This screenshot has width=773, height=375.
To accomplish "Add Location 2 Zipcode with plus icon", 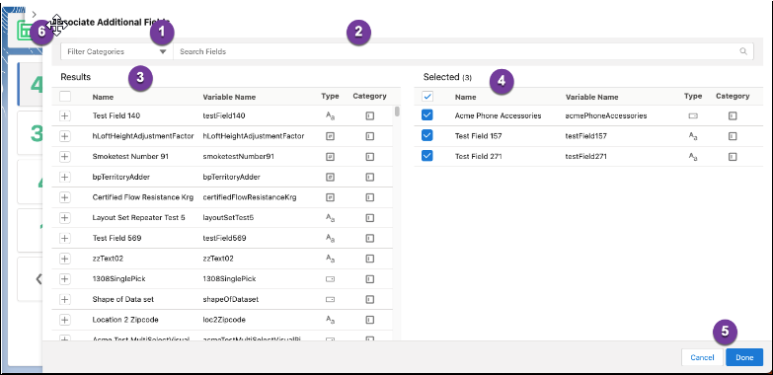I will tap(65, 320).
